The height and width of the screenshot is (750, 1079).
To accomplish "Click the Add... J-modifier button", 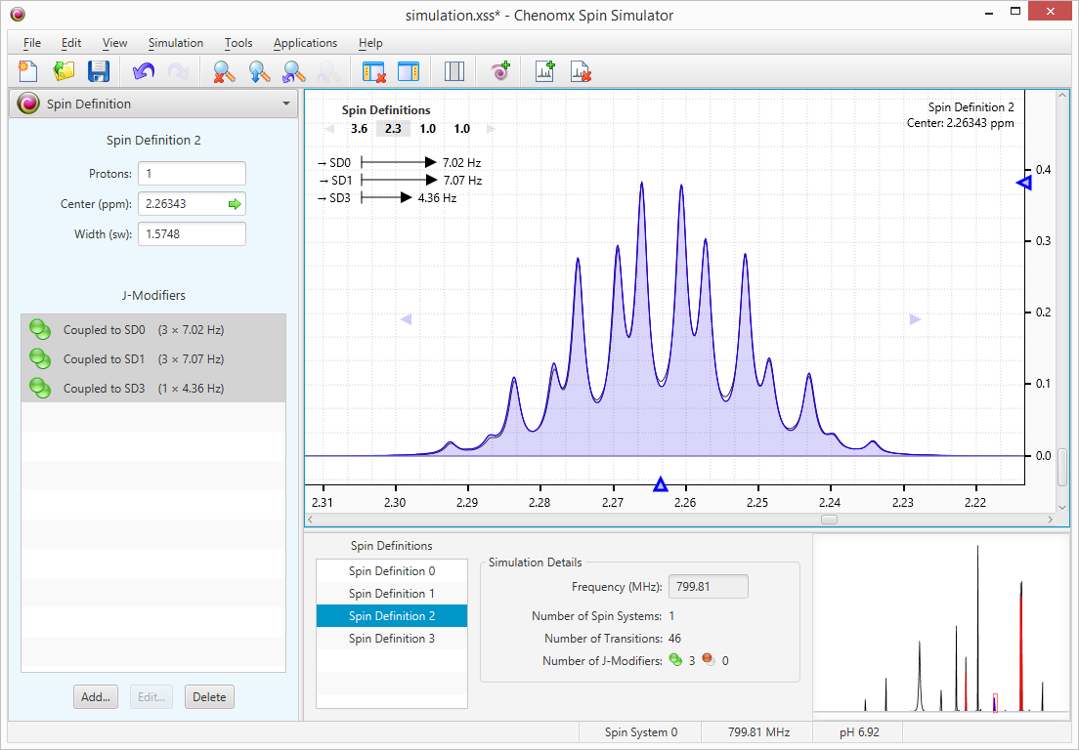I will (x=96, y=697).
